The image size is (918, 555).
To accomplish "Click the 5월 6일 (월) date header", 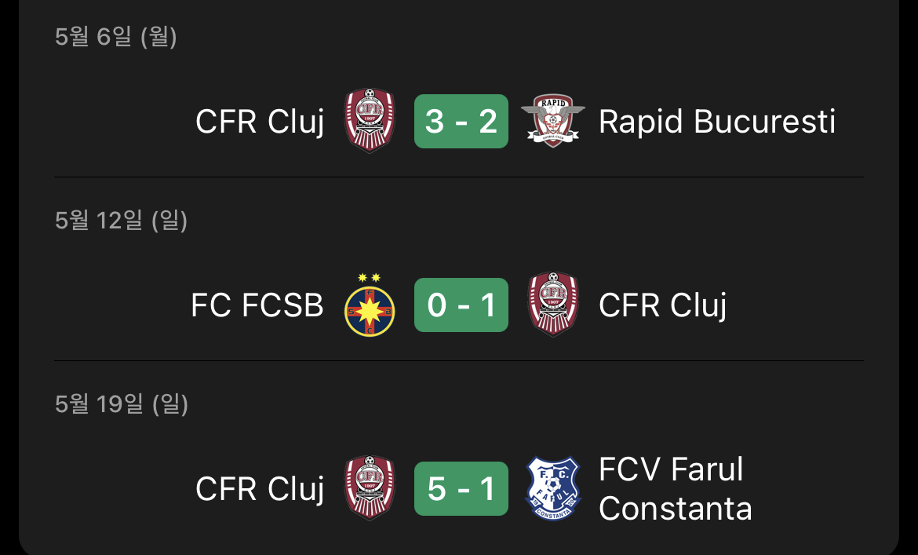I will [x=116, y=37].
